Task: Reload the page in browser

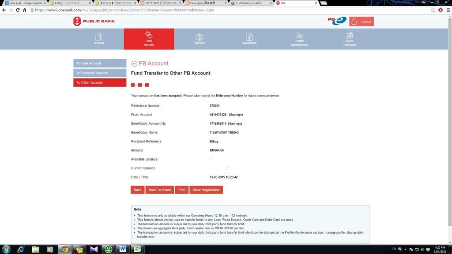Action: click(18, 10)
